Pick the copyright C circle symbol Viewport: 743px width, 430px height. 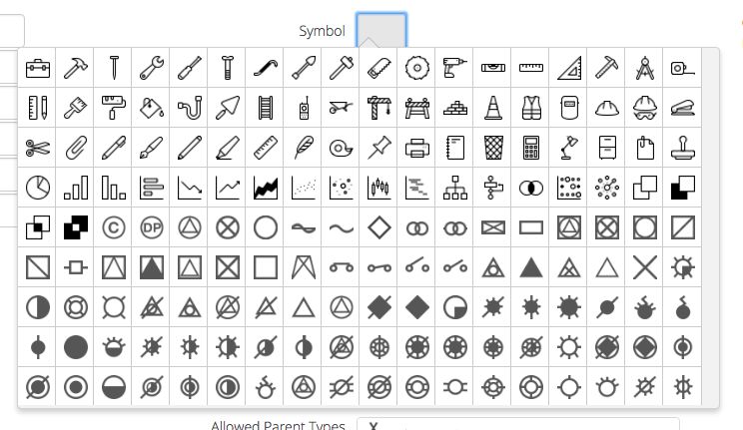pos(114,227)
